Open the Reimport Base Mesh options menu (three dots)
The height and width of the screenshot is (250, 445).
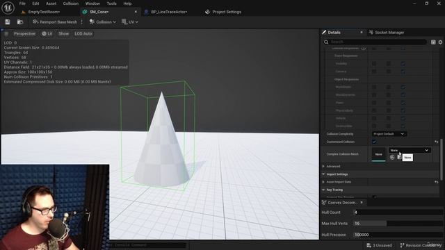pos(82,22)
